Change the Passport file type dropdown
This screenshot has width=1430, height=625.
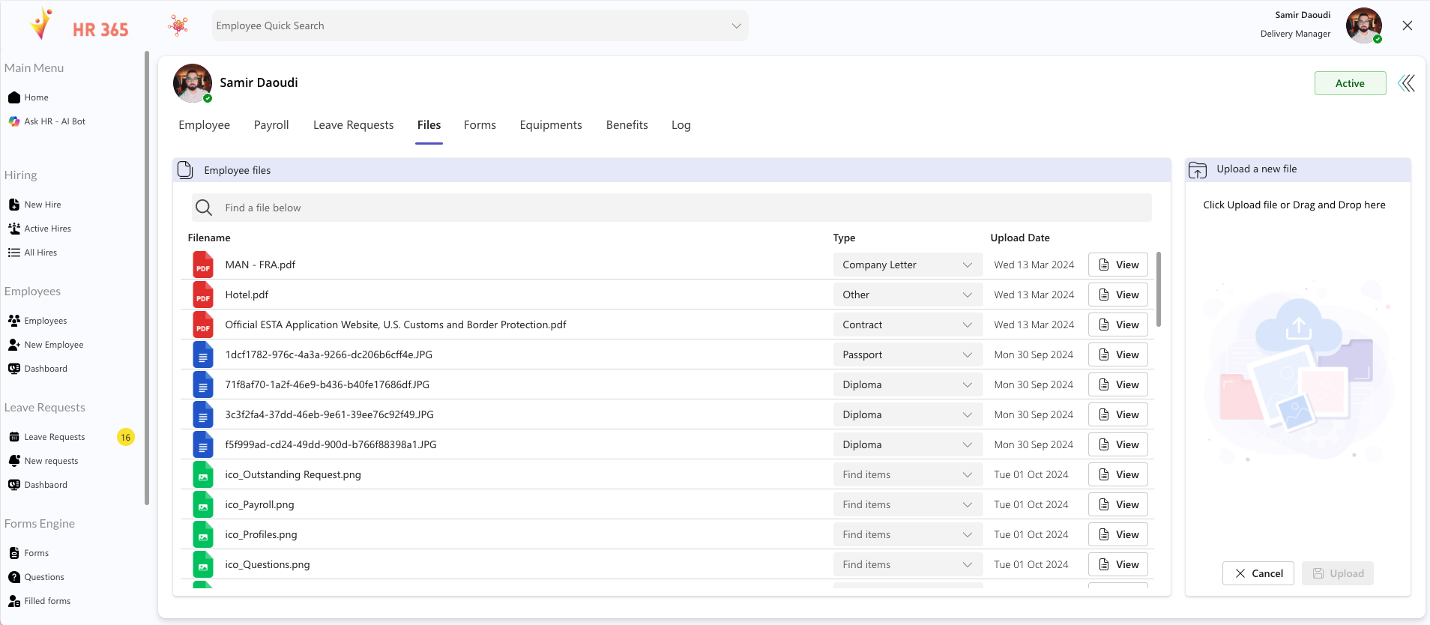[x=907, y=355]
